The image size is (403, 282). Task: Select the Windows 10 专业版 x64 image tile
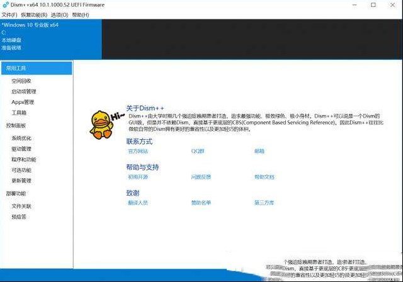coord(51,39)
